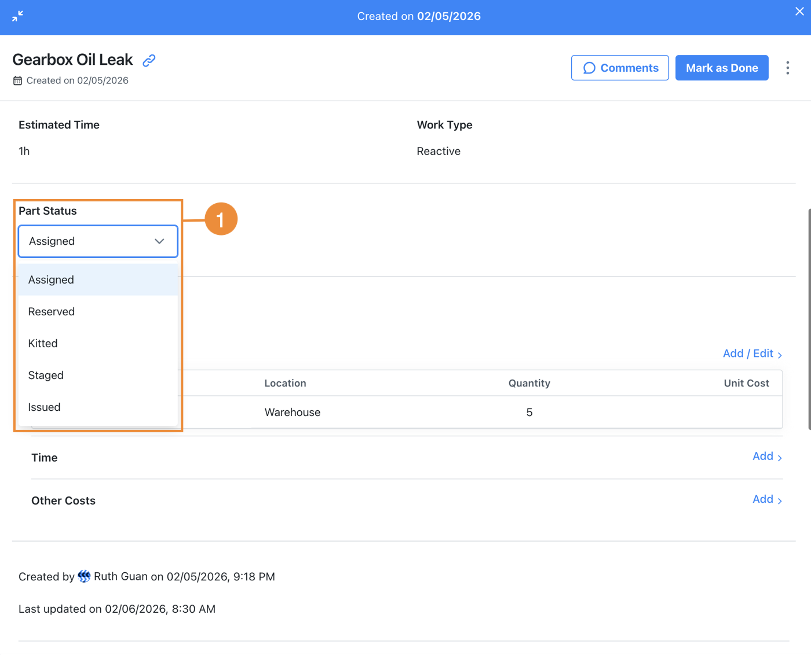Select Issued part status option

(98, 407)
